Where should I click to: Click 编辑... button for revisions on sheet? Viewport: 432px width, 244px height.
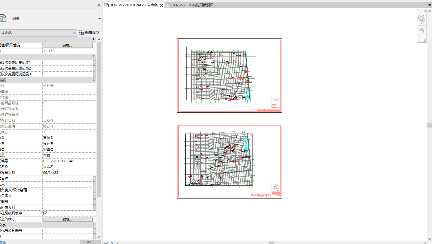tap(67, 219)
